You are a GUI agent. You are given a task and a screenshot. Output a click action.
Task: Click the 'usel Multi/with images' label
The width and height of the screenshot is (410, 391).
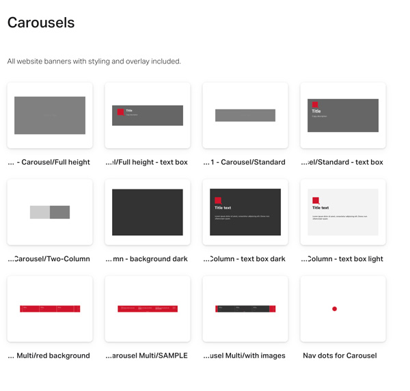244,355
